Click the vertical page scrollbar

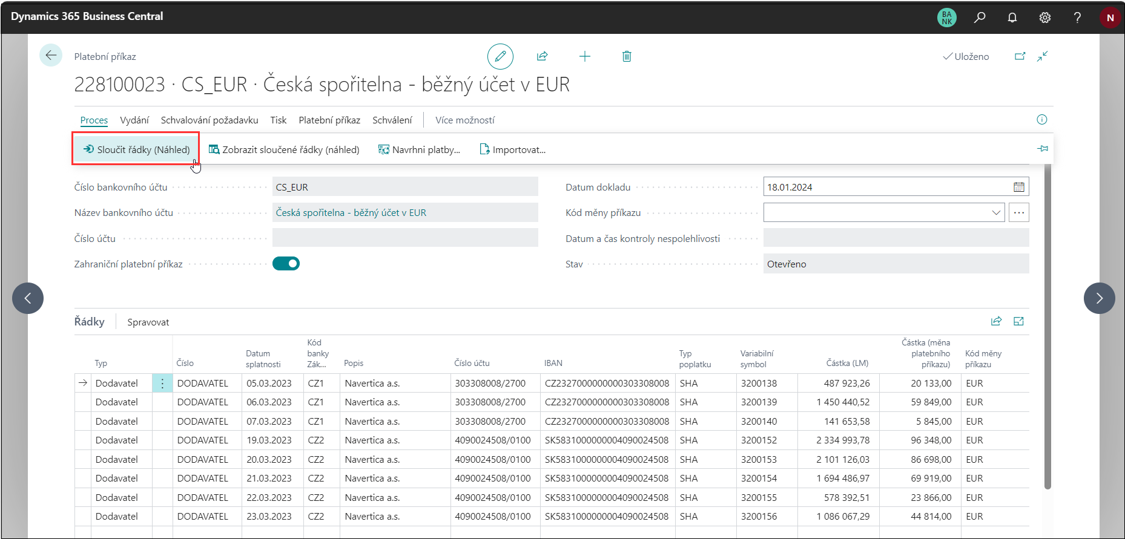click(1047, 327)
